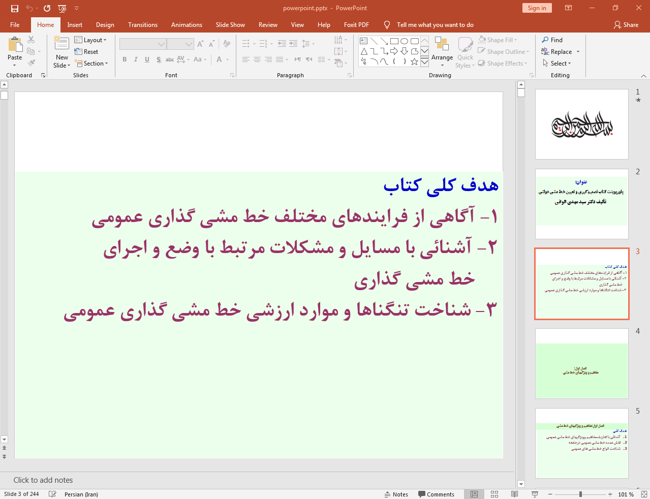Image resolution: width=650 pixels, height=499 pixels.
Task: Open the Layout dropdown
Action: tap(90, 40)
